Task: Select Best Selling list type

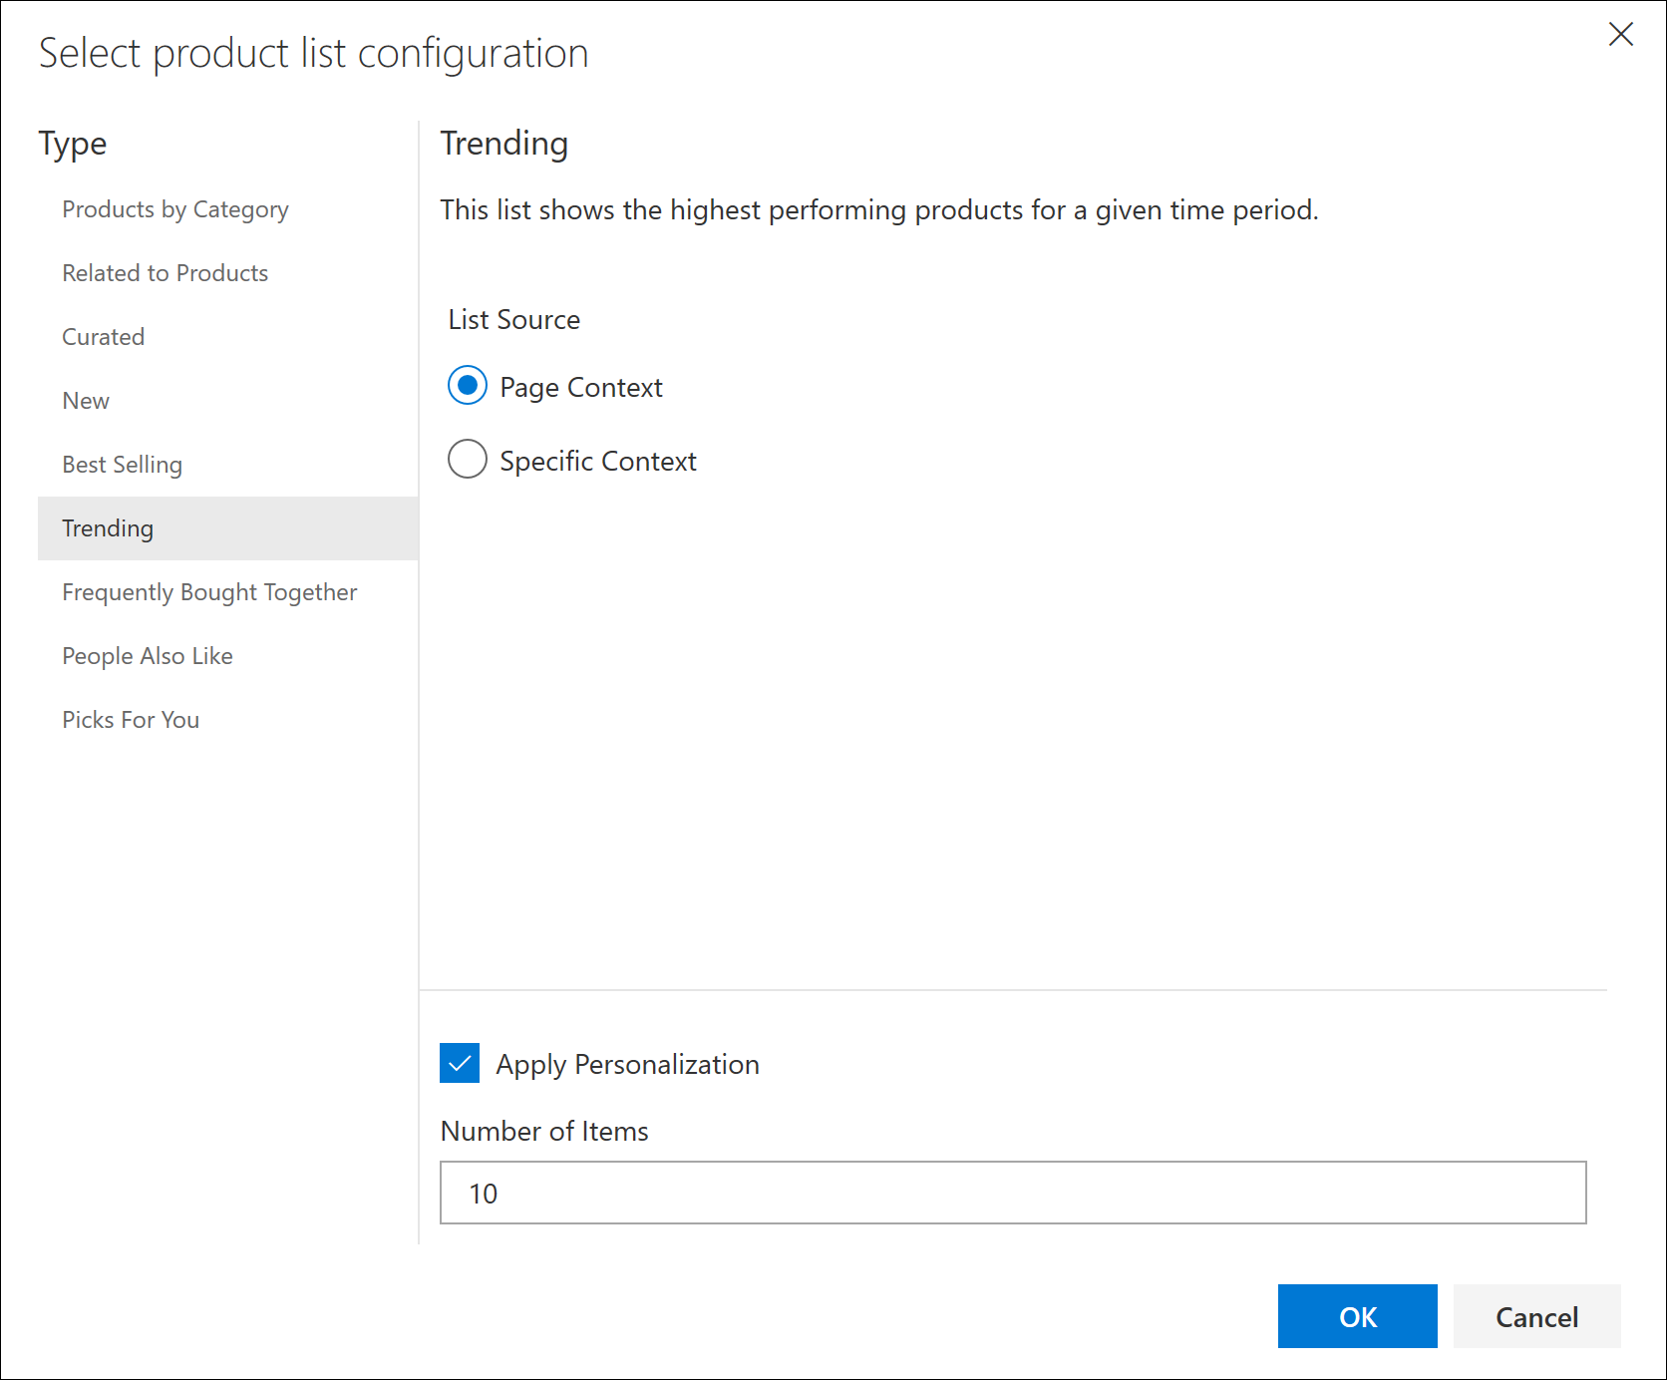Action: (123, 465)
